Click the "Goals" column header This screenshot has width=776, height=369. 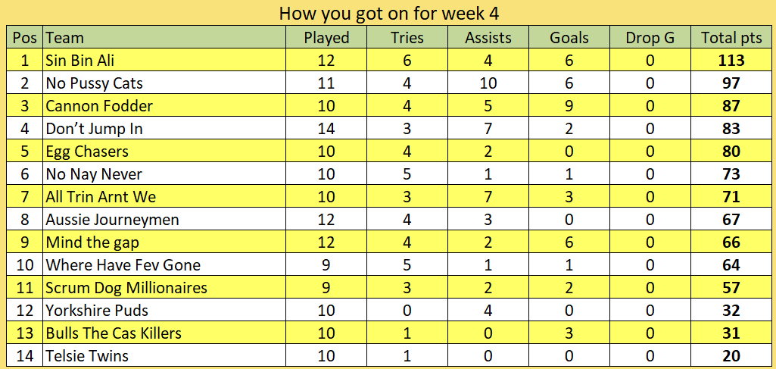tap(569, 38)
